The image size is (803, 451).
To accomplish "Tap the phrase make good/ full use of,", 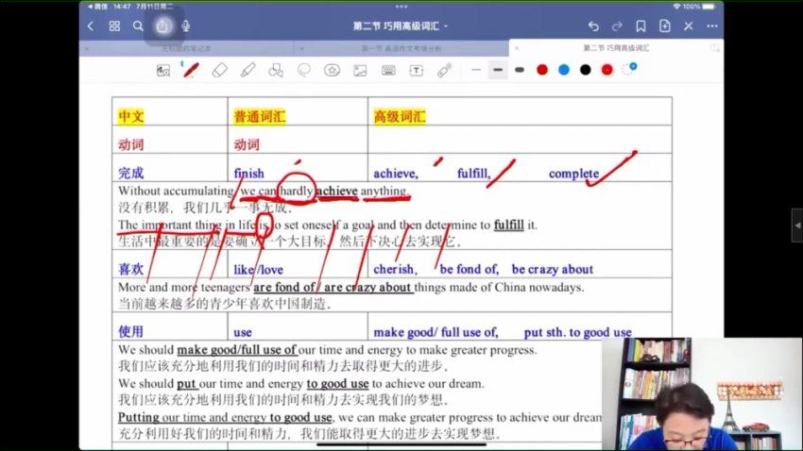I will coord(436,332).
